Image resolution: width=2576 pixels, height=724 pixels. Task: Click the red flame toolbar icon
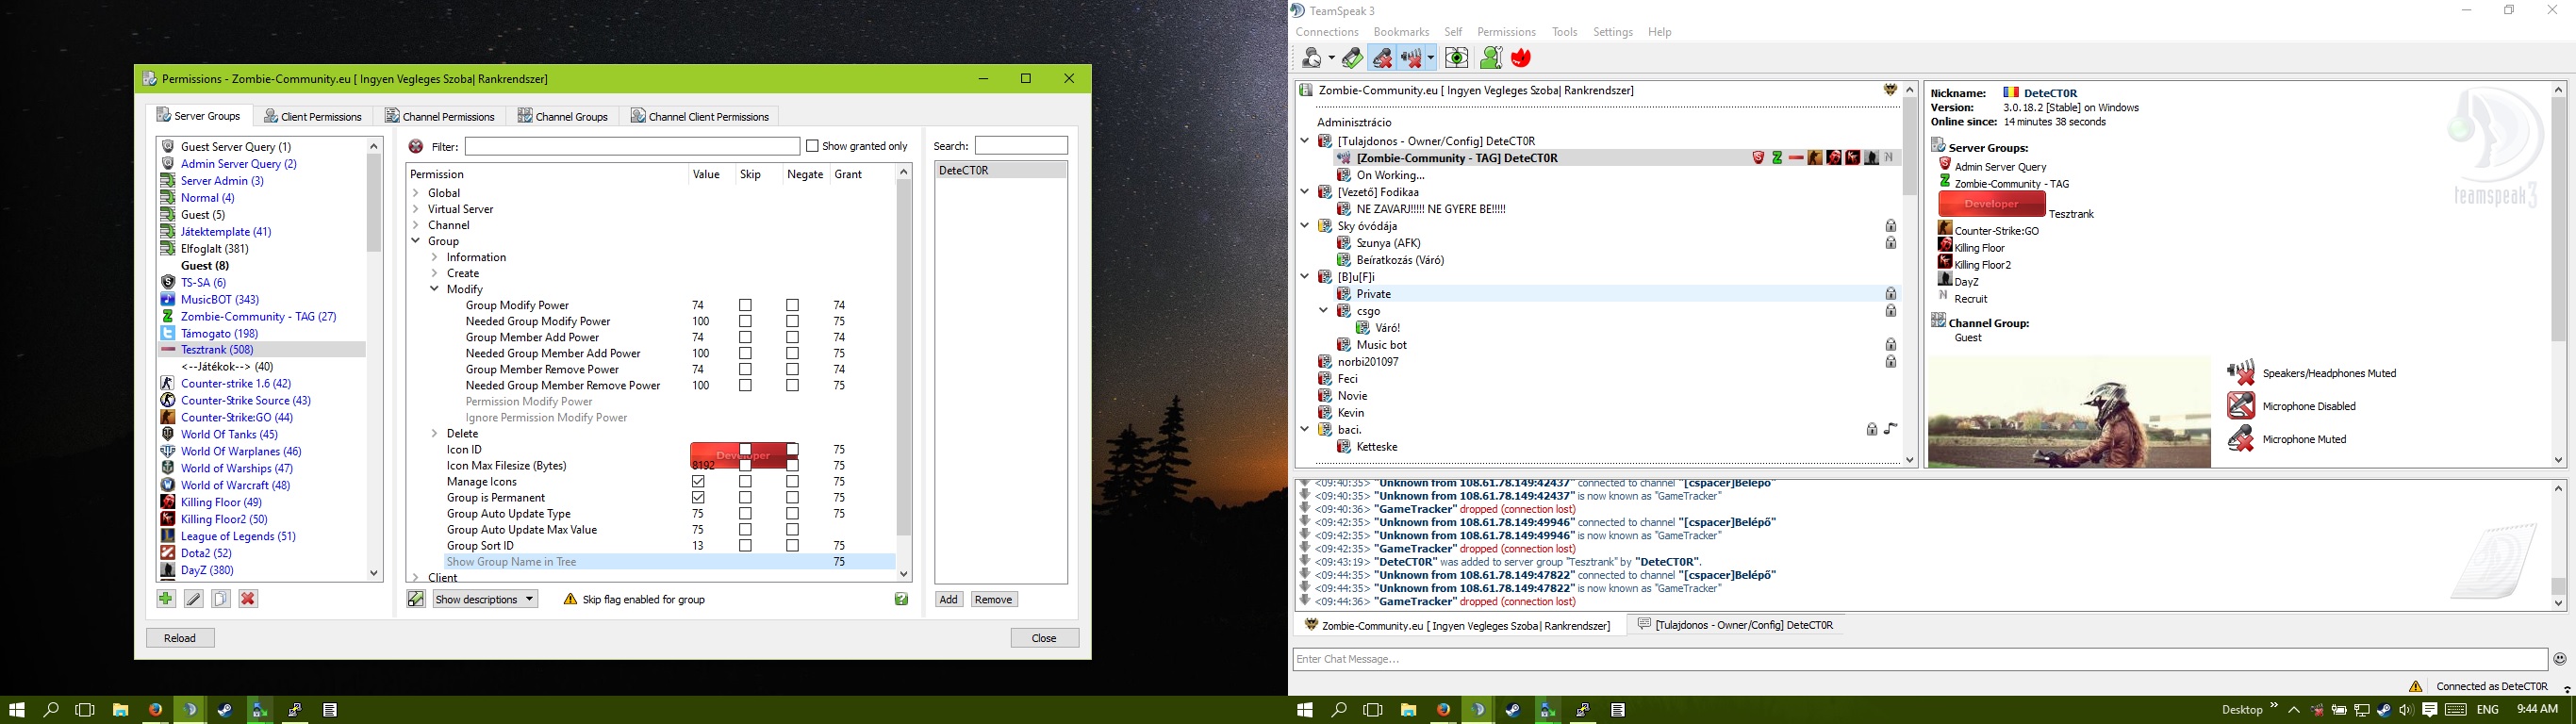pos(1521,59)
